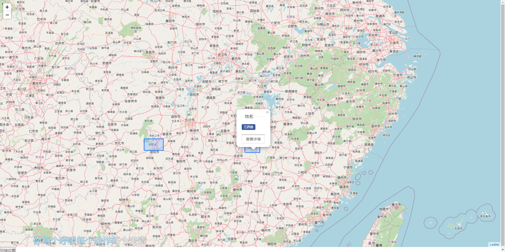505x252 pixels.
Task: Select the image marker near 宿松县
Action: [x=262, y=75]
